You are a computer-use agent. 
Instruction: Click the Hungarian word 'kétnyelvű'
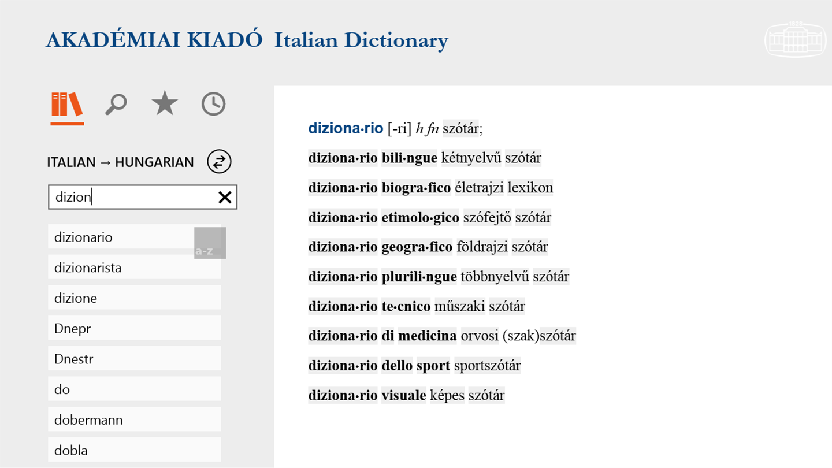(x=471, y=158)
